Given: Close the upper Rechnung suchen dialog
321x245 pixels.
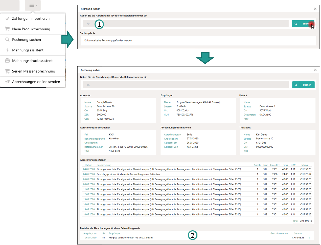Looking at the screenshot, I should (315, 9).
